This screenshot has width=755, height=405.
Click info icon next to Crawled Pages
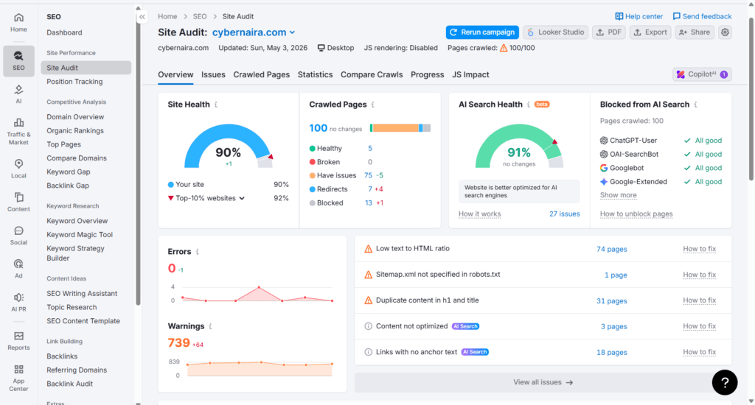pos(373,105)
